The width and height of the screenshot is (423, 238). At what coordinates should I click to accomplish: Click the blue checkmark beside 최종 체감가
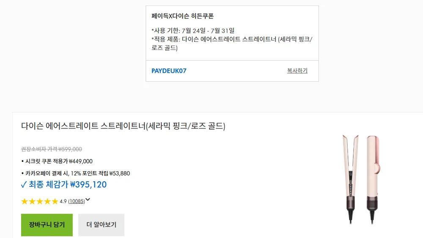pyautogui.click(x=24, y=185)
